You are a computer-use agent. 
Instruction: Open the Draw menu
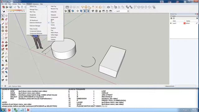coord(20,4)
